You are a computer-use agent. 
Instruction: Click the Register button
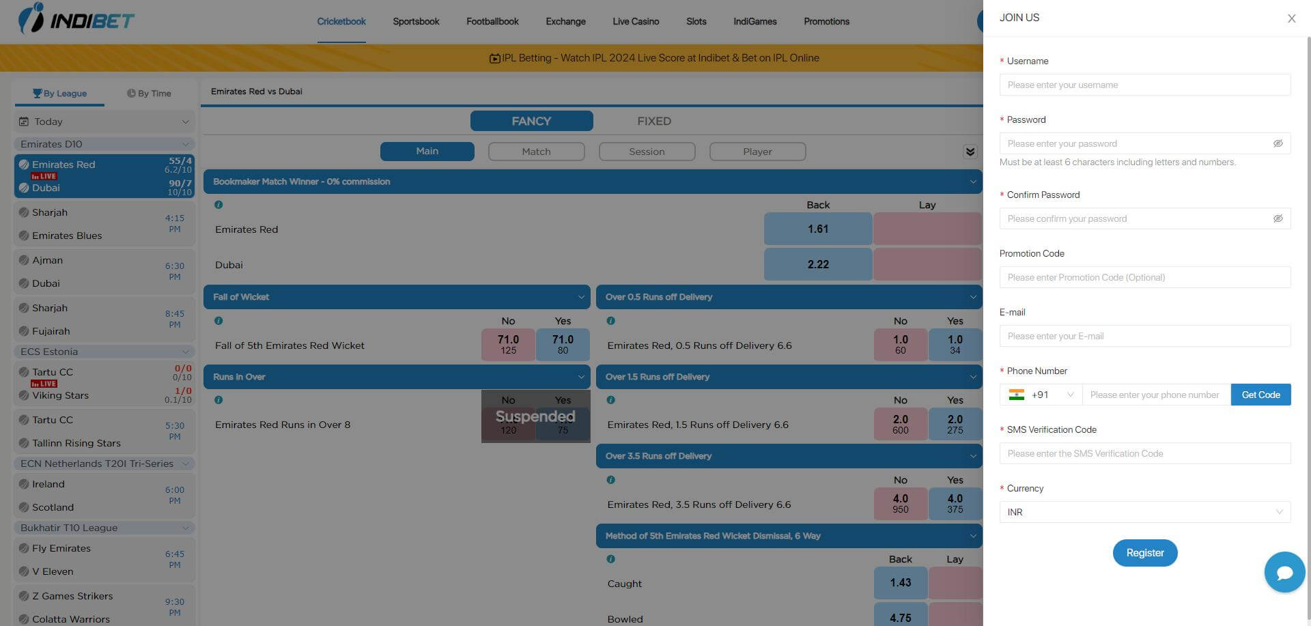click(1144, 553)
